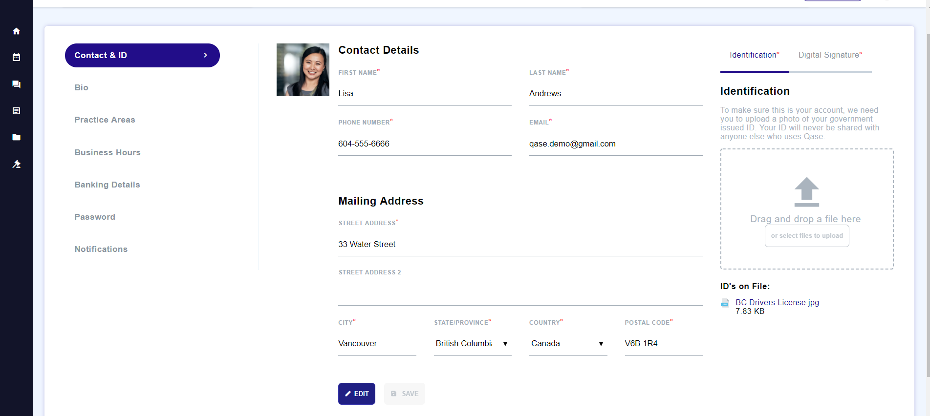Click the City field containing Vancouver
This screenshot has height=416, width=930.
(x=377, y=344)
